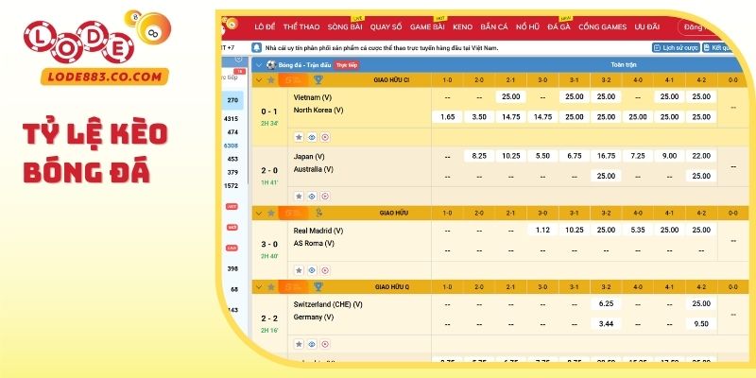
Task: Click sidebar count 1572
Action: pos(231,185)
